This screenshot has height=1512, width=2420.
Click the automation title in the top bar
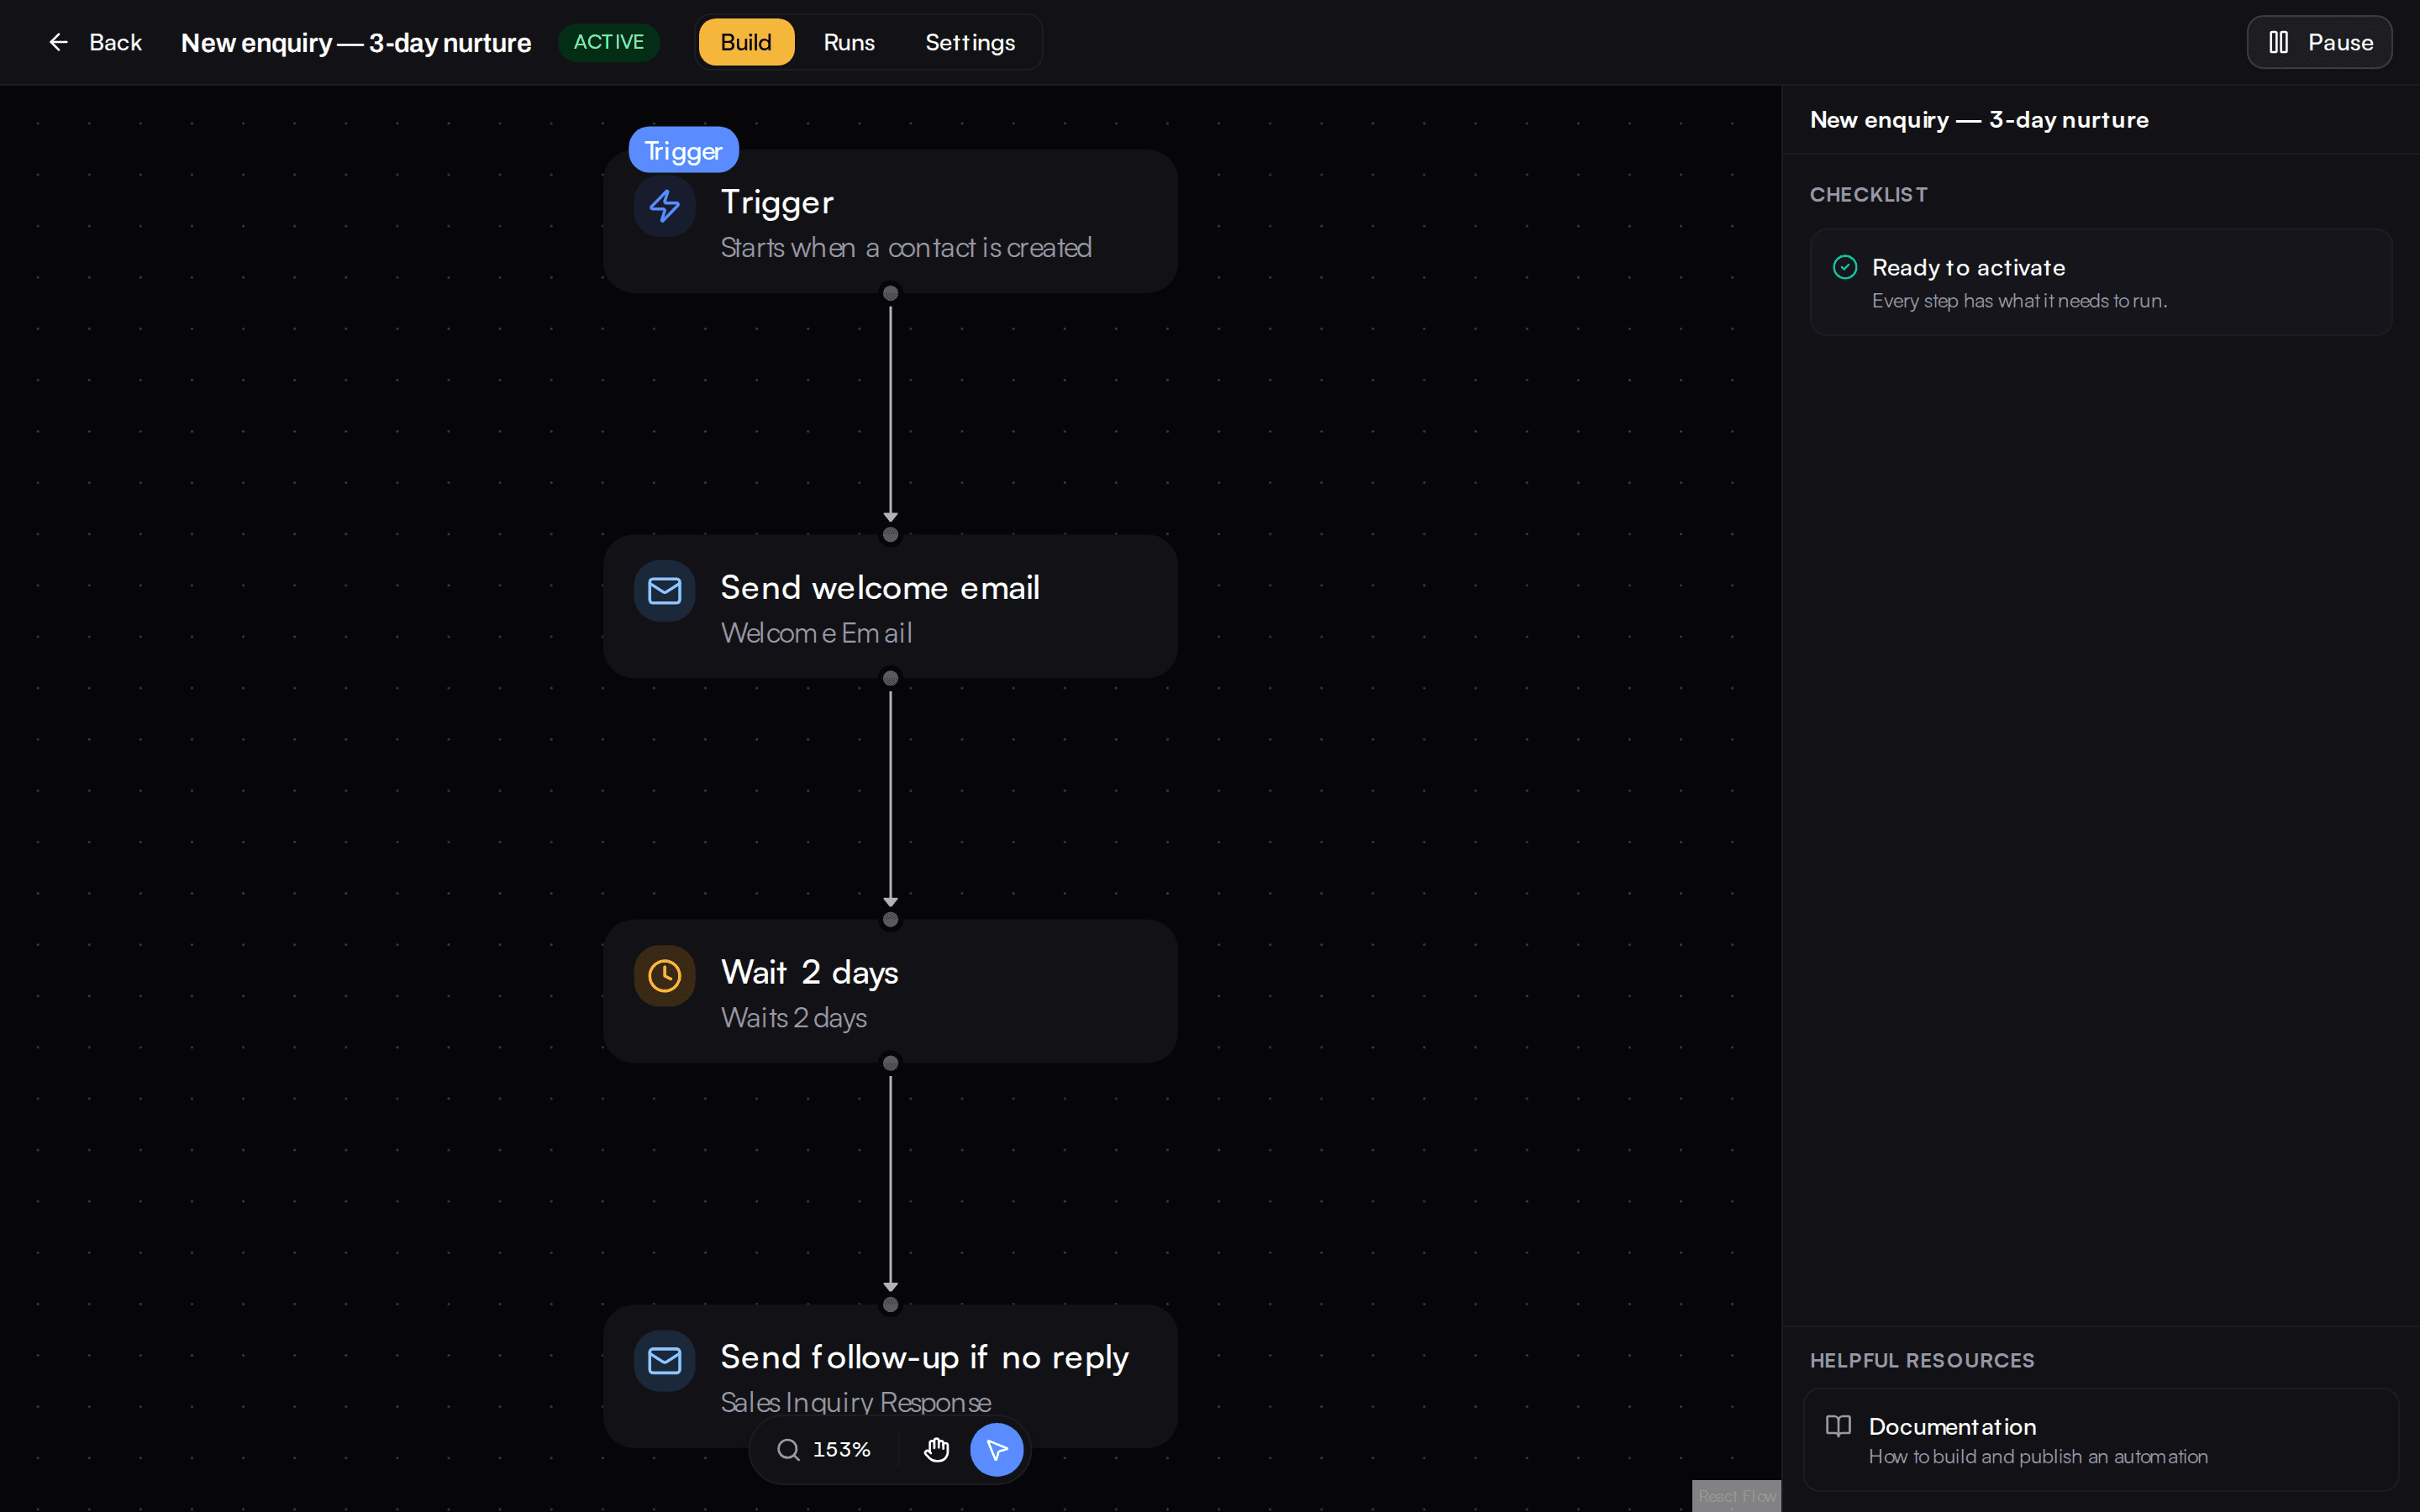356,42
